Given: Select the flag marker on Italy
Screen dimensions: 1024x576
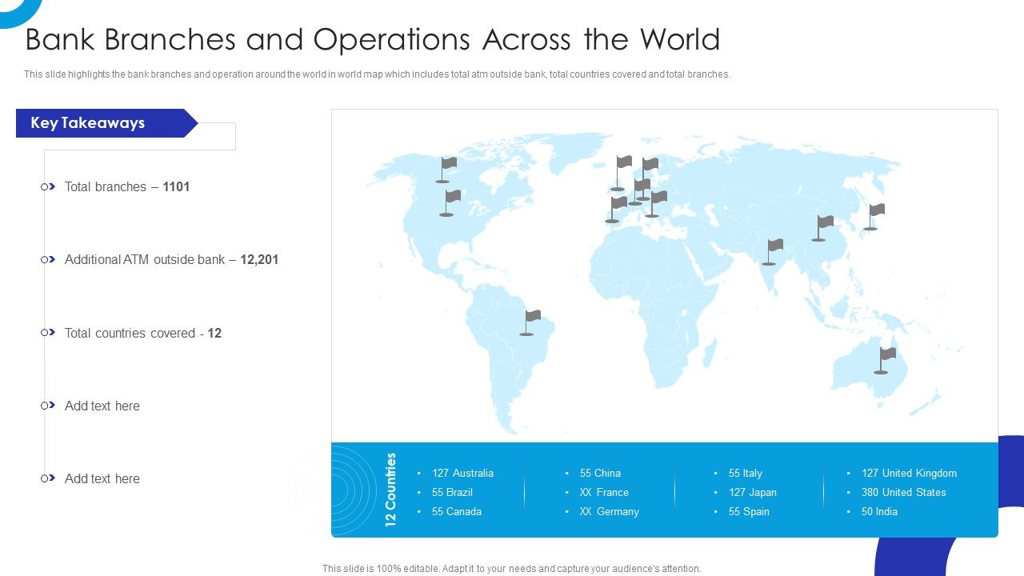Looking at the screenshot, I should 656,204.
